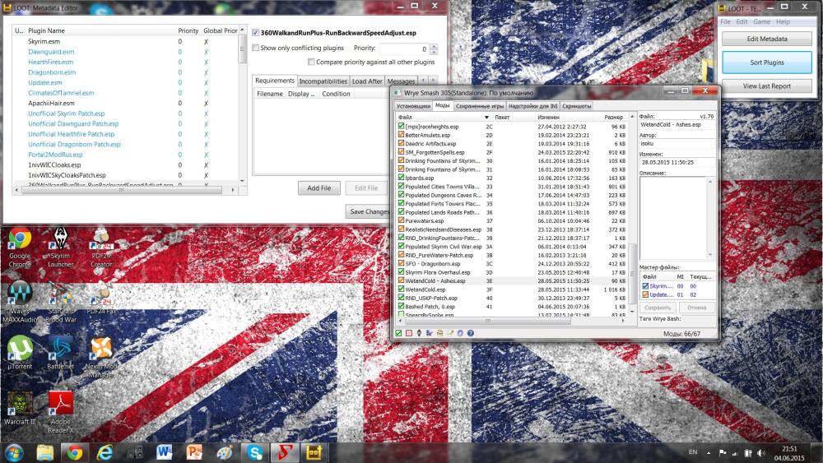Open the Messages tab in LOOT
The image size is (823, 463).
click(x=401, y=81)
